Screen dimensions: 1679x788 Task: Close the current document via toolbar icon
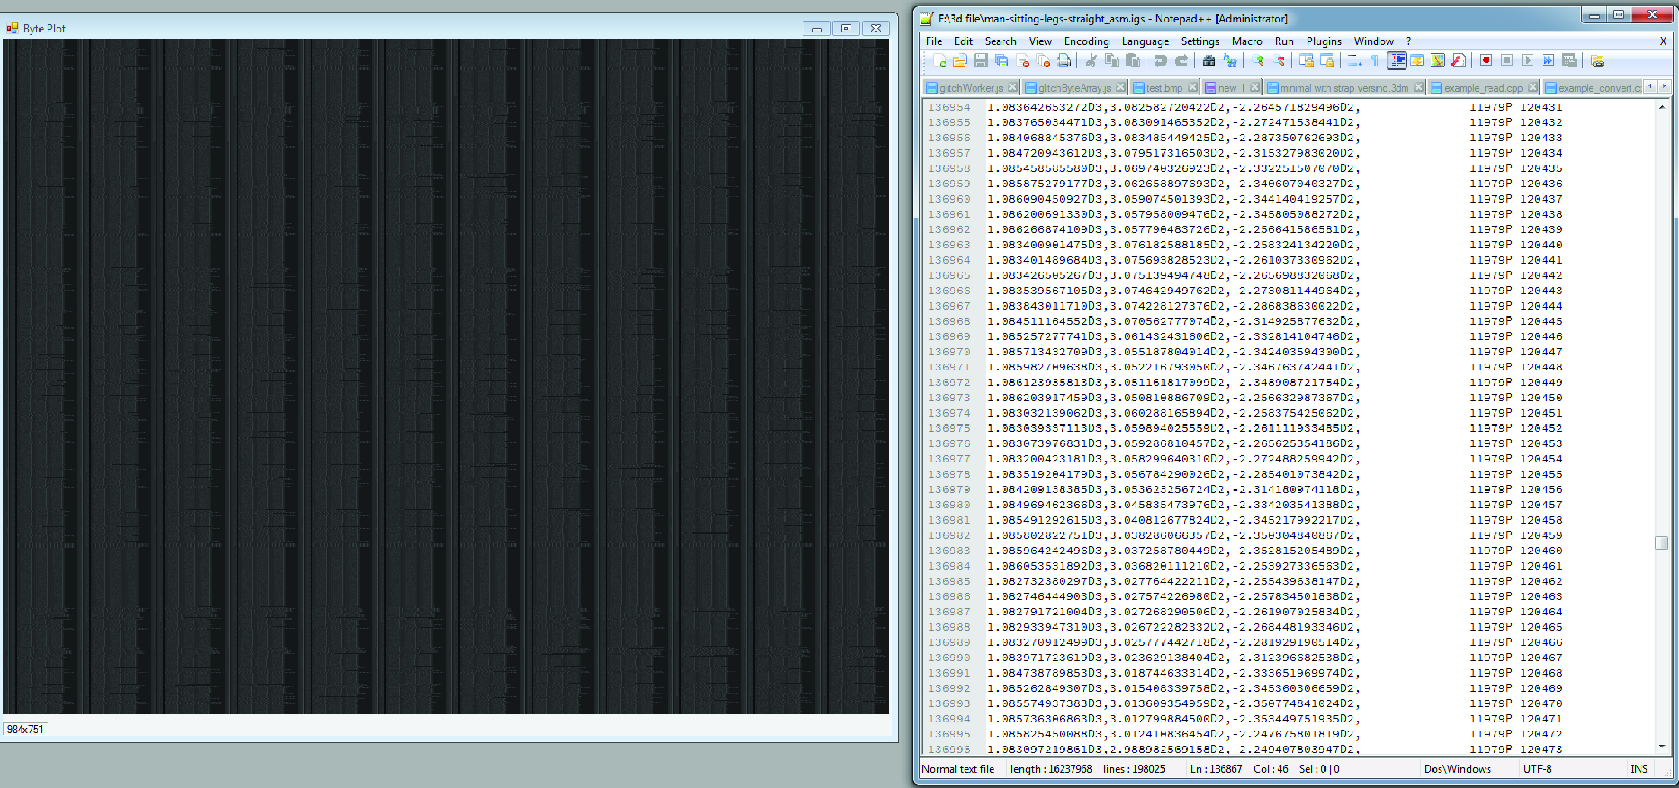[1022, 60]
